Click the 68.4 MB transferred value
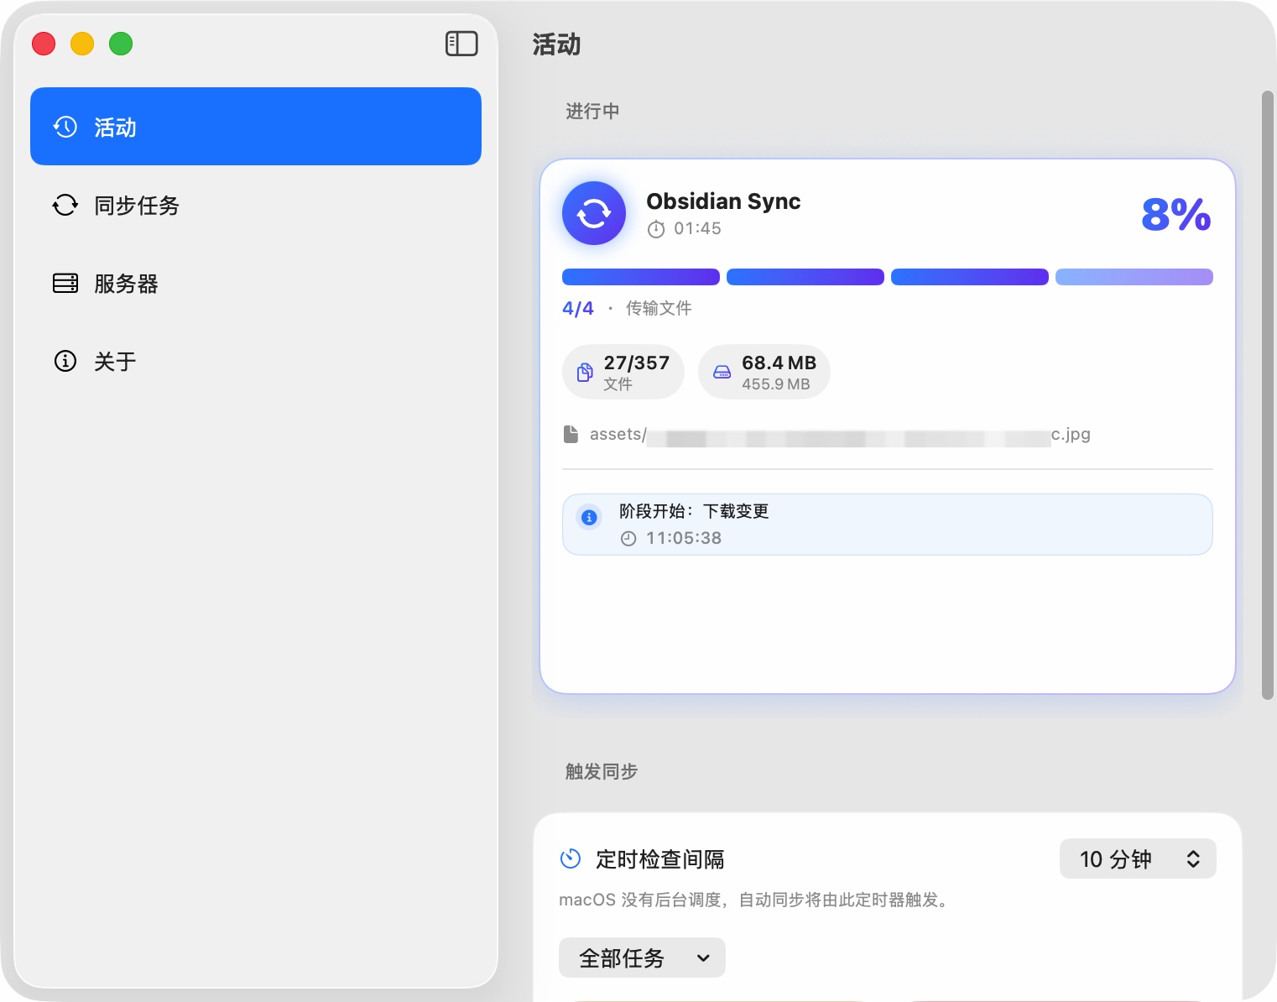Image resolution: width=1277 pixels, height=1002 pixels. click(779, 363)
